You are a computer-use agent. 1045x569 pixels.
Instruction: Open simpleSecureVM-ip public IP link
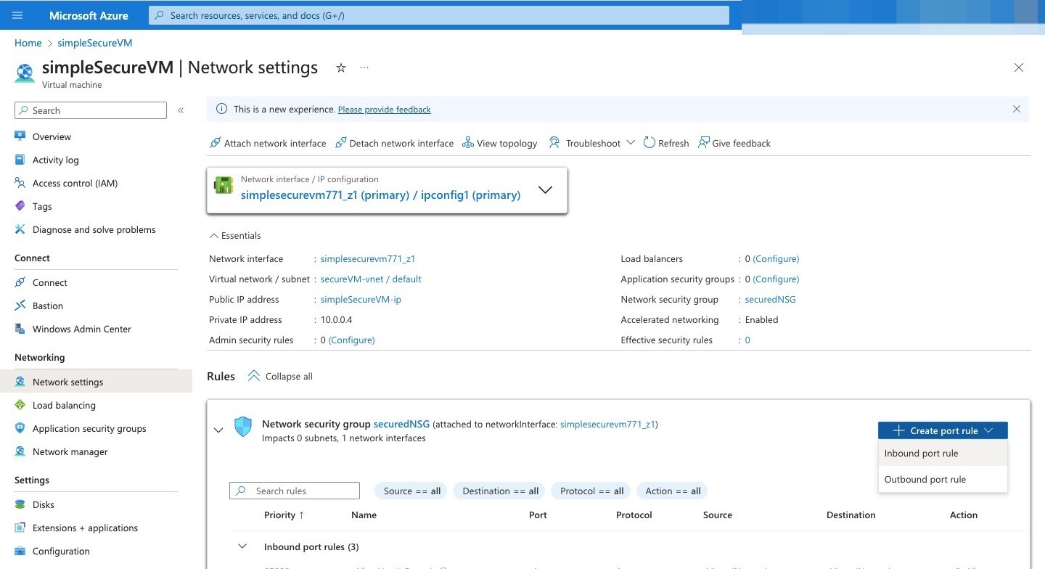pyautogui.click(x=361, y=299)
